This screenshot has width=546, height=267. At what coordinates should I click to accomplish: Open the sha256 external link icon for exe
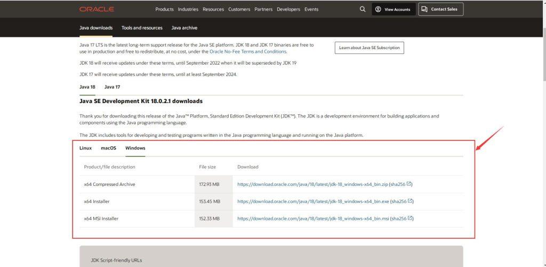tap(411, 201)
